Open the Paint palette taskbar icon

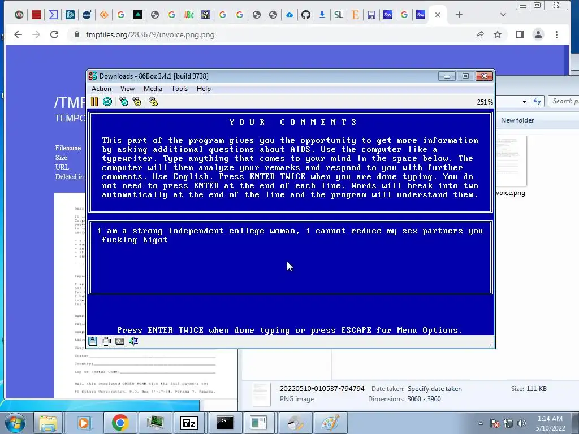(330, 423)
